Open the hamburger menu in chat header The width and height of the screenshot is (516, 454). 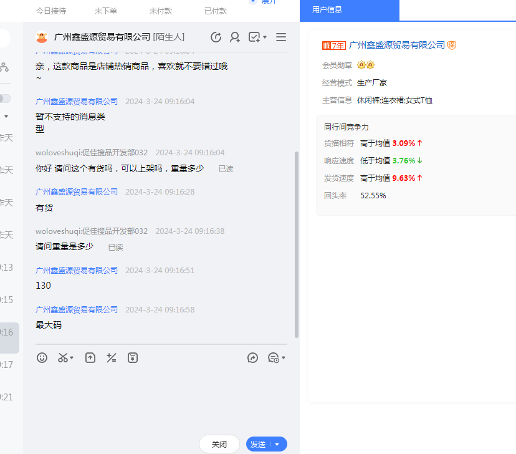(x=281, y=37)
